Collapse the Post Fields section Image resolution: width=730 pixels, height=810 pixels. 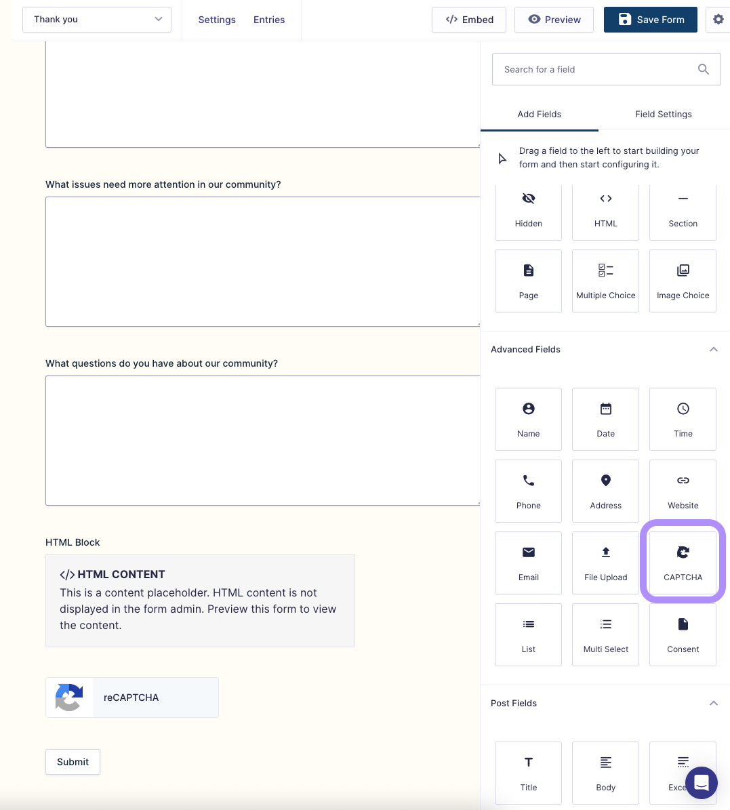tap(713, 704)
